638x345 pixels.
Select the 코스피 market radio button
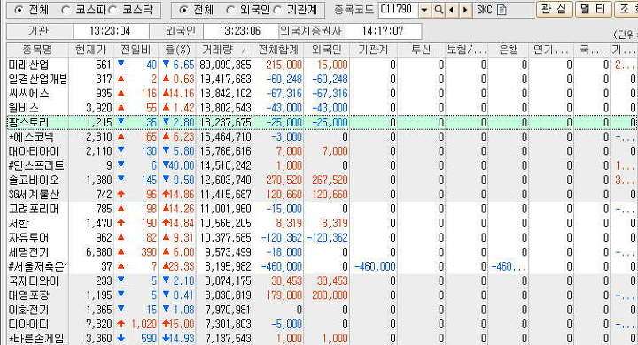pos(65,10)
